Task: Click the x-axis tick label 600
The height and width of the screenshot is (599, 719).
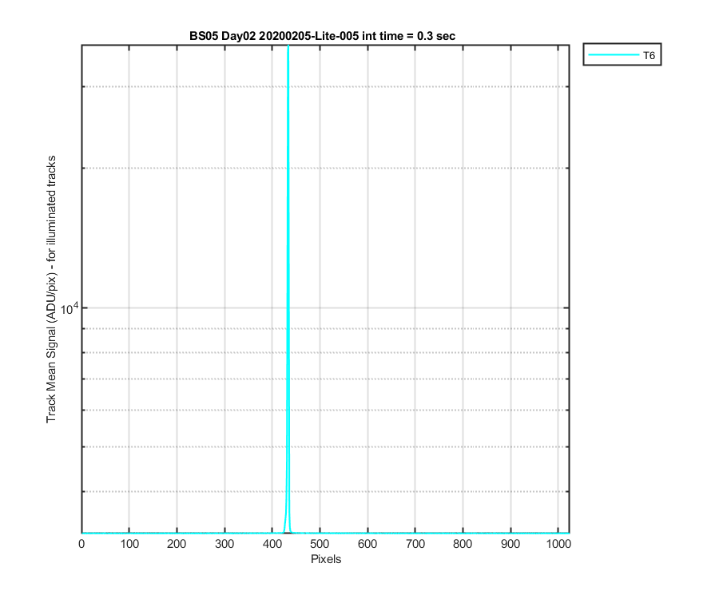Action: (367, 544)
